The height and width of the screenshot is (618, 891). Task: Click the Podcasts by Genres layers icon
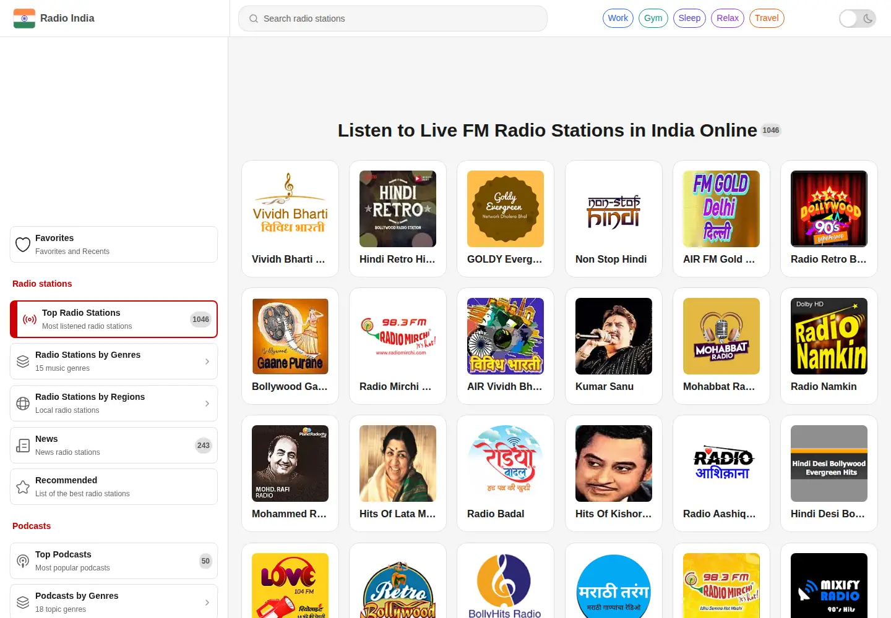coord(23,603)
